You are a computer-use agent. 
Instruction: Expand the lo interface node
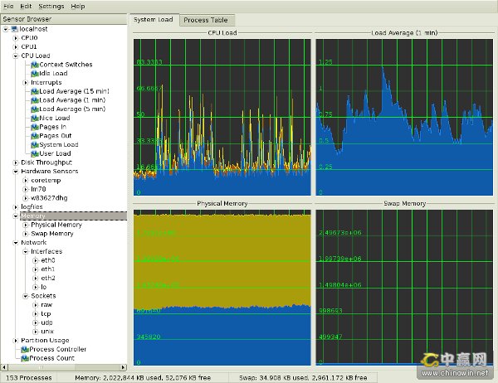tap(36, 287)
